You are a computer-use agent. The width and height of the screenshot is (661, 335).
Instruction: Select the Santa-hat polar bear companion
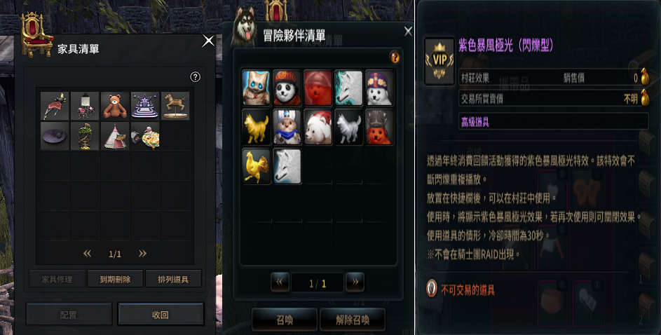[318, 128]
